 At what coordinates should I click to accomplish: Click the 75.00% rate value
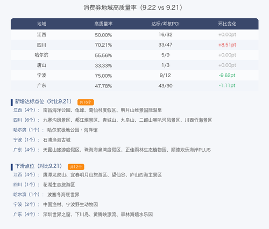(x=103, y=76)
